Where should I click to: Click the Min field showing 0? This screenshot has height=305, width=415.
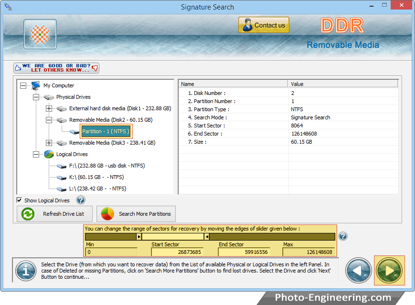[x=111, y=252]
